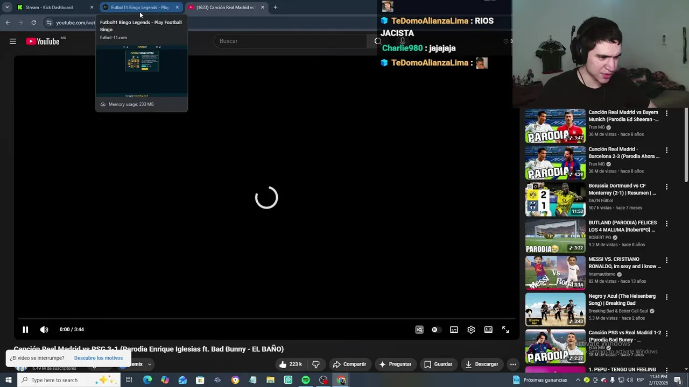Open Spotify from the taskbar
Viewport: 689px width, 387px height.
click(x=306, y=380)
